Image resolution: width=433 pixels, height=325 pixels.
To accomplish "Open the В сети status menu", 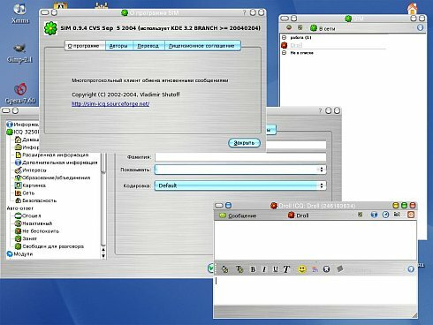I will click(323, 28).
